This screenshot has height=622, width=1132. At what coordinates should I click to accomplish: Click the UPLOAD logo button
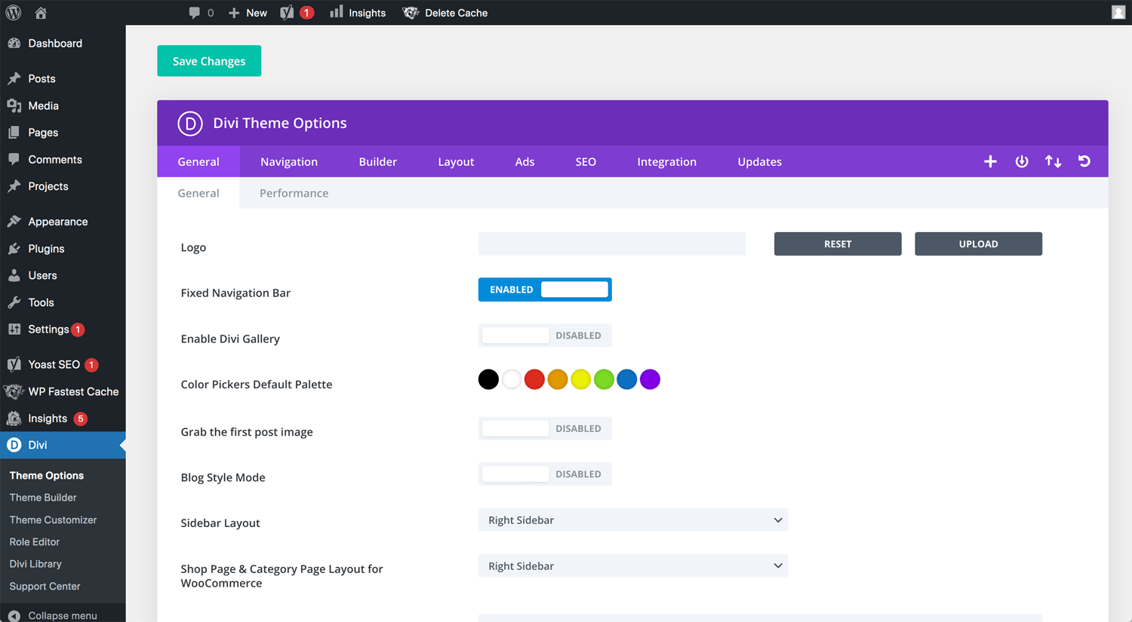[978, 244]
